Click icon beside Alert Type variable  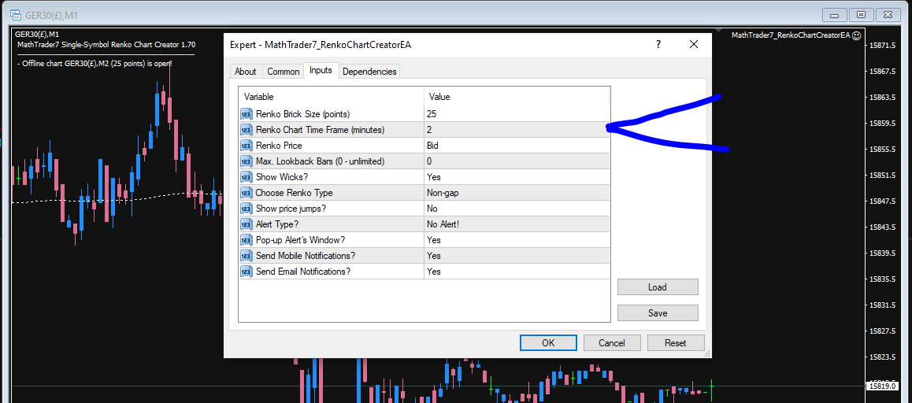(x=246, y=224)
